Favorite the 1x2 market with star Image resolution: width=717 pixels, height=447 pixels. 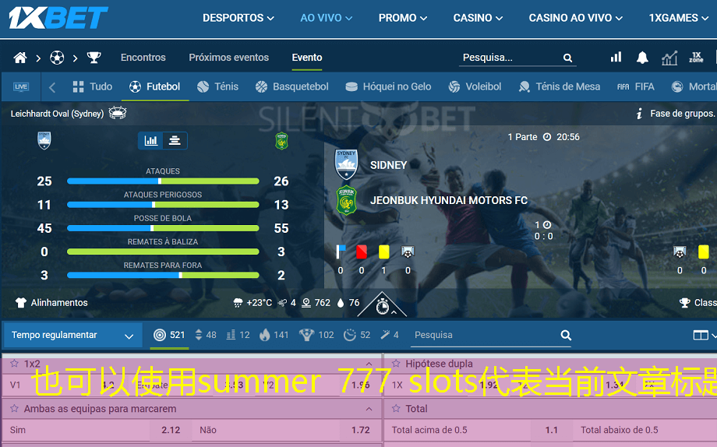click(13, 364)
